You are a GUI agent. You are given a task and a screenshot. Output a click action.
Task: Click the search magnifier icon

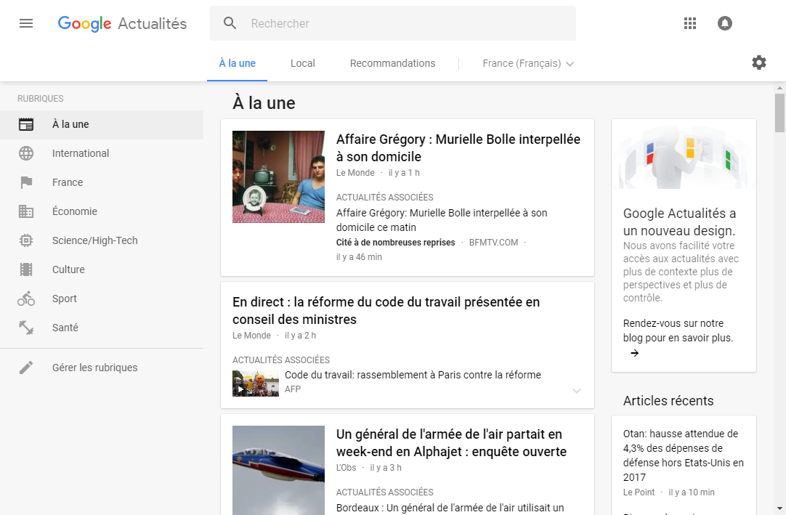click(230, 23)
